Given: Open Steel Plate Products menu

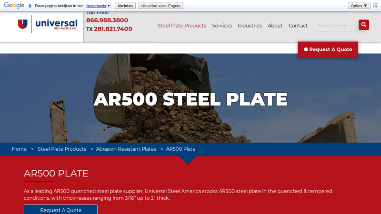Looking at the screenshot, I should 182,26.
